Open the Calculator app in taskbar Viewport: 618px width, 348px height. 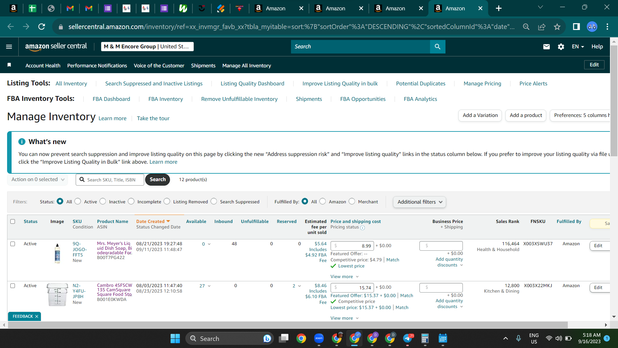[x=425, y=338]
